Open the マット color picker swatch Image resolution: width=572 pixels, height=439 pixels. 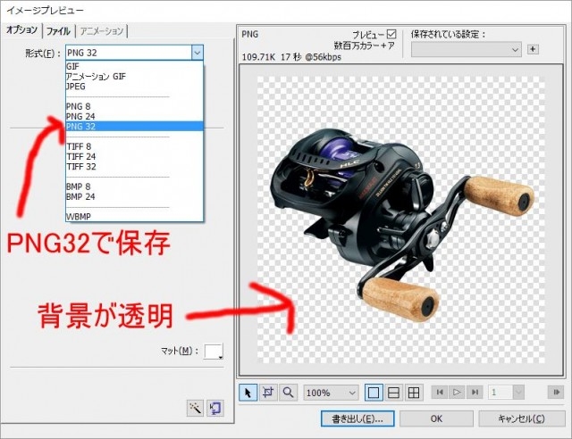click(x=214, y=352)
